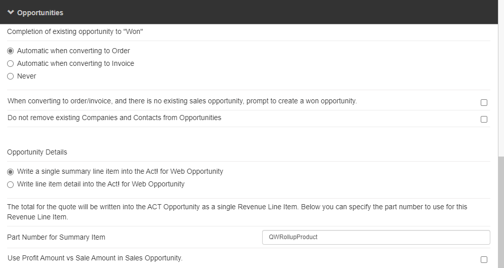Click the "Do not remove existing Companies" label text
Screen dimensions: 504x268
pyautogui.click(x=114, y=118)
